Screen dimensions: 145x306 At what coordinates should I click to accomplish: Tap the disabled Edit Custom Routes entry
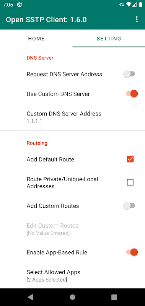click(x=72, y=229)
